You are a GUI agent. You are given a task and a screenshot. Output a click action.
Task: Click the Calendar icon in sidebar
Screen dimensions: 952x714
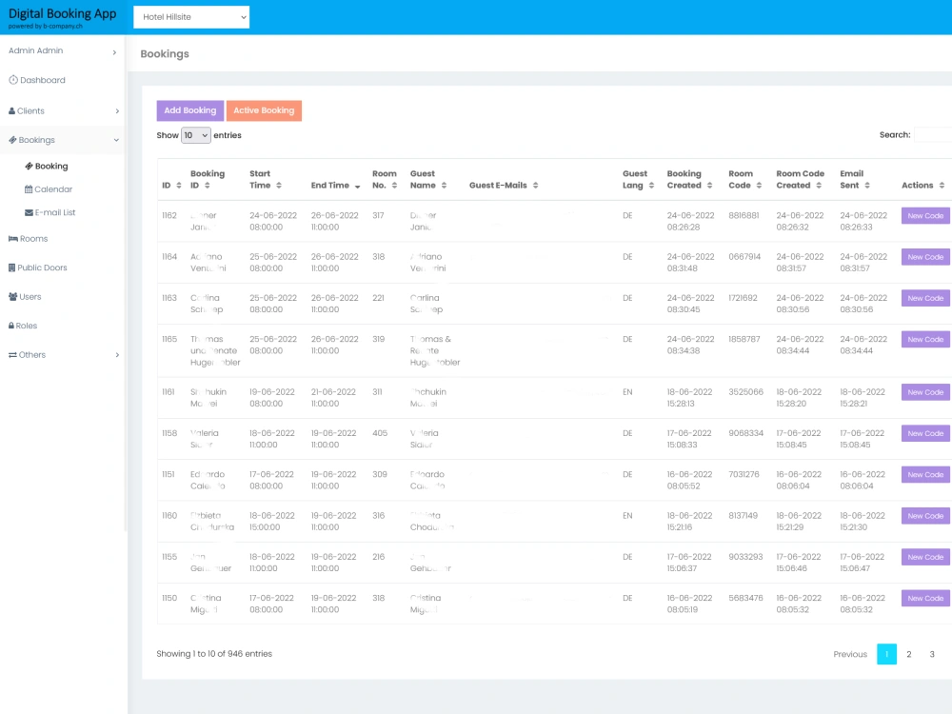click(x=29, y=189)
